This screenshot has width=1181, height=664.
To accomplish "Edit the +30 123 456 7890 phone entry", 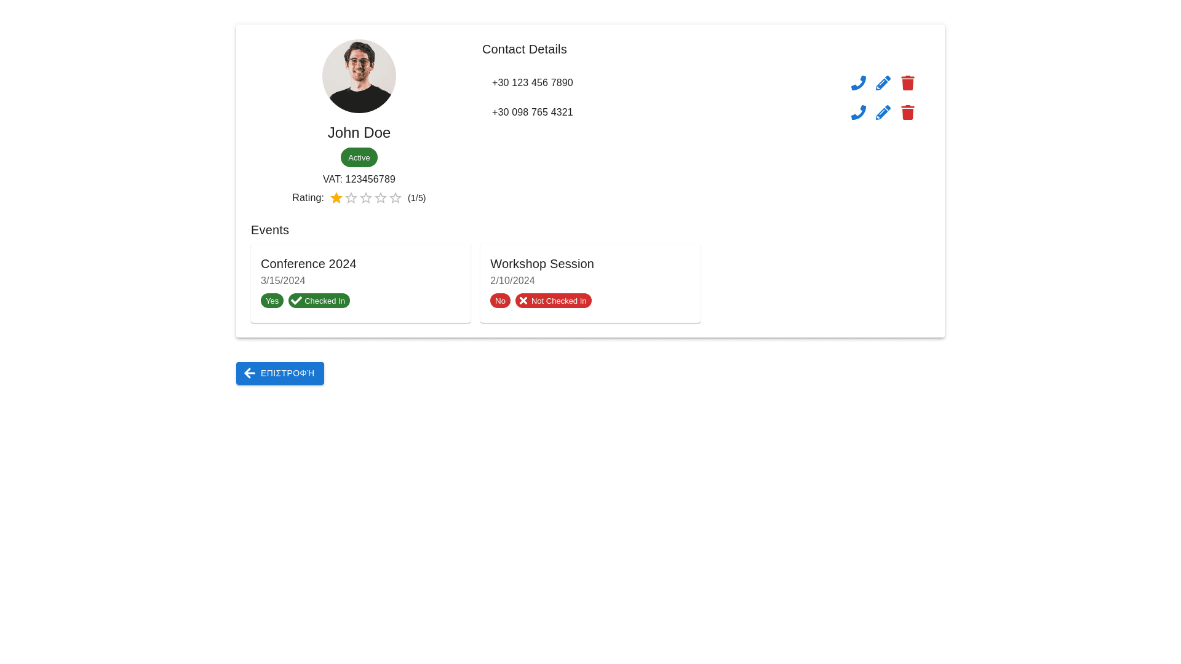I will coord(883,83).
